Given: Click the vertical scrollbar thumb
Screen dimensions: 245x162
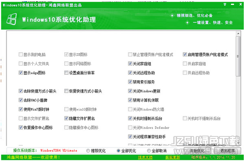Looking at the screenshot, I should pos(238,56).
